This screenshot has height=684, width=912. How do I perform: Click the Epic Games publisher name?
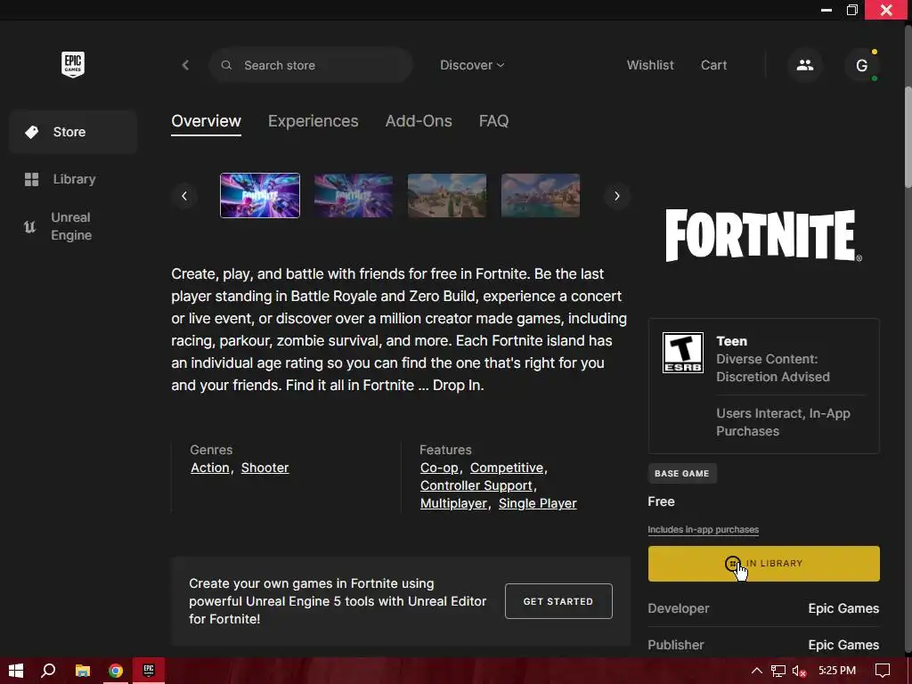point(843,645)
